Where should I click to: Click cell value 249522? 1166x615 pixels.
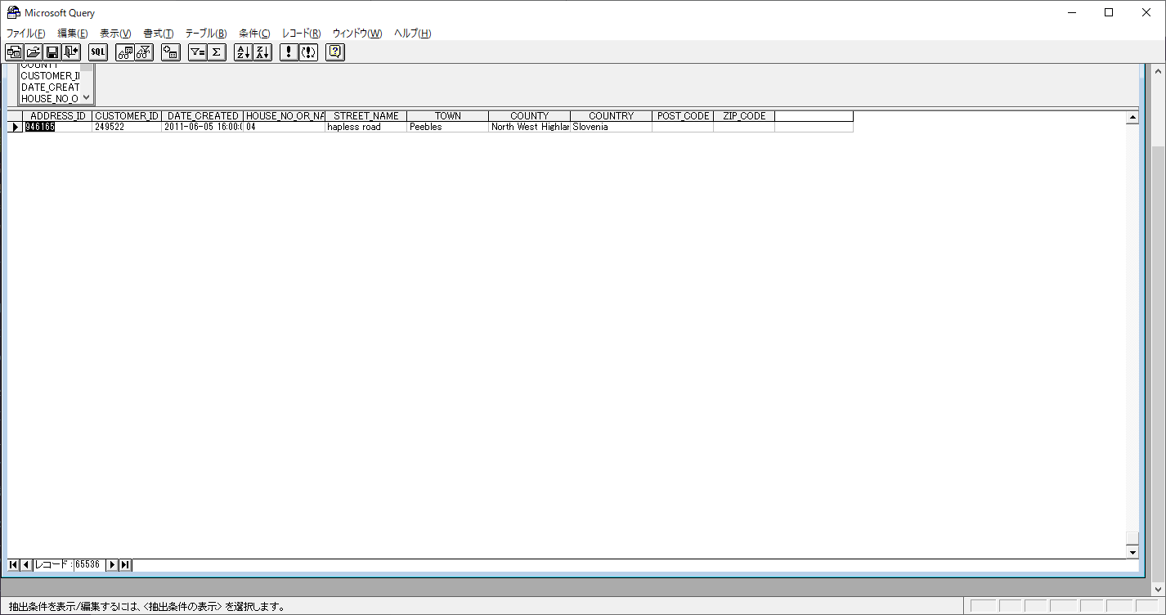tap(127, 127)
